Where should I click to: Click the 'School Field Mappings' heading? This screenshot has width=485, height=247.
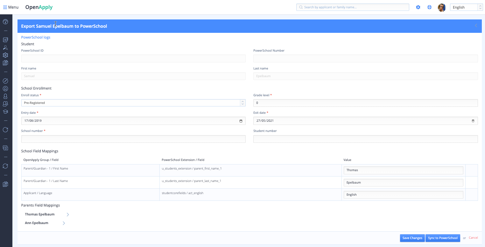(x=40, y=151)
